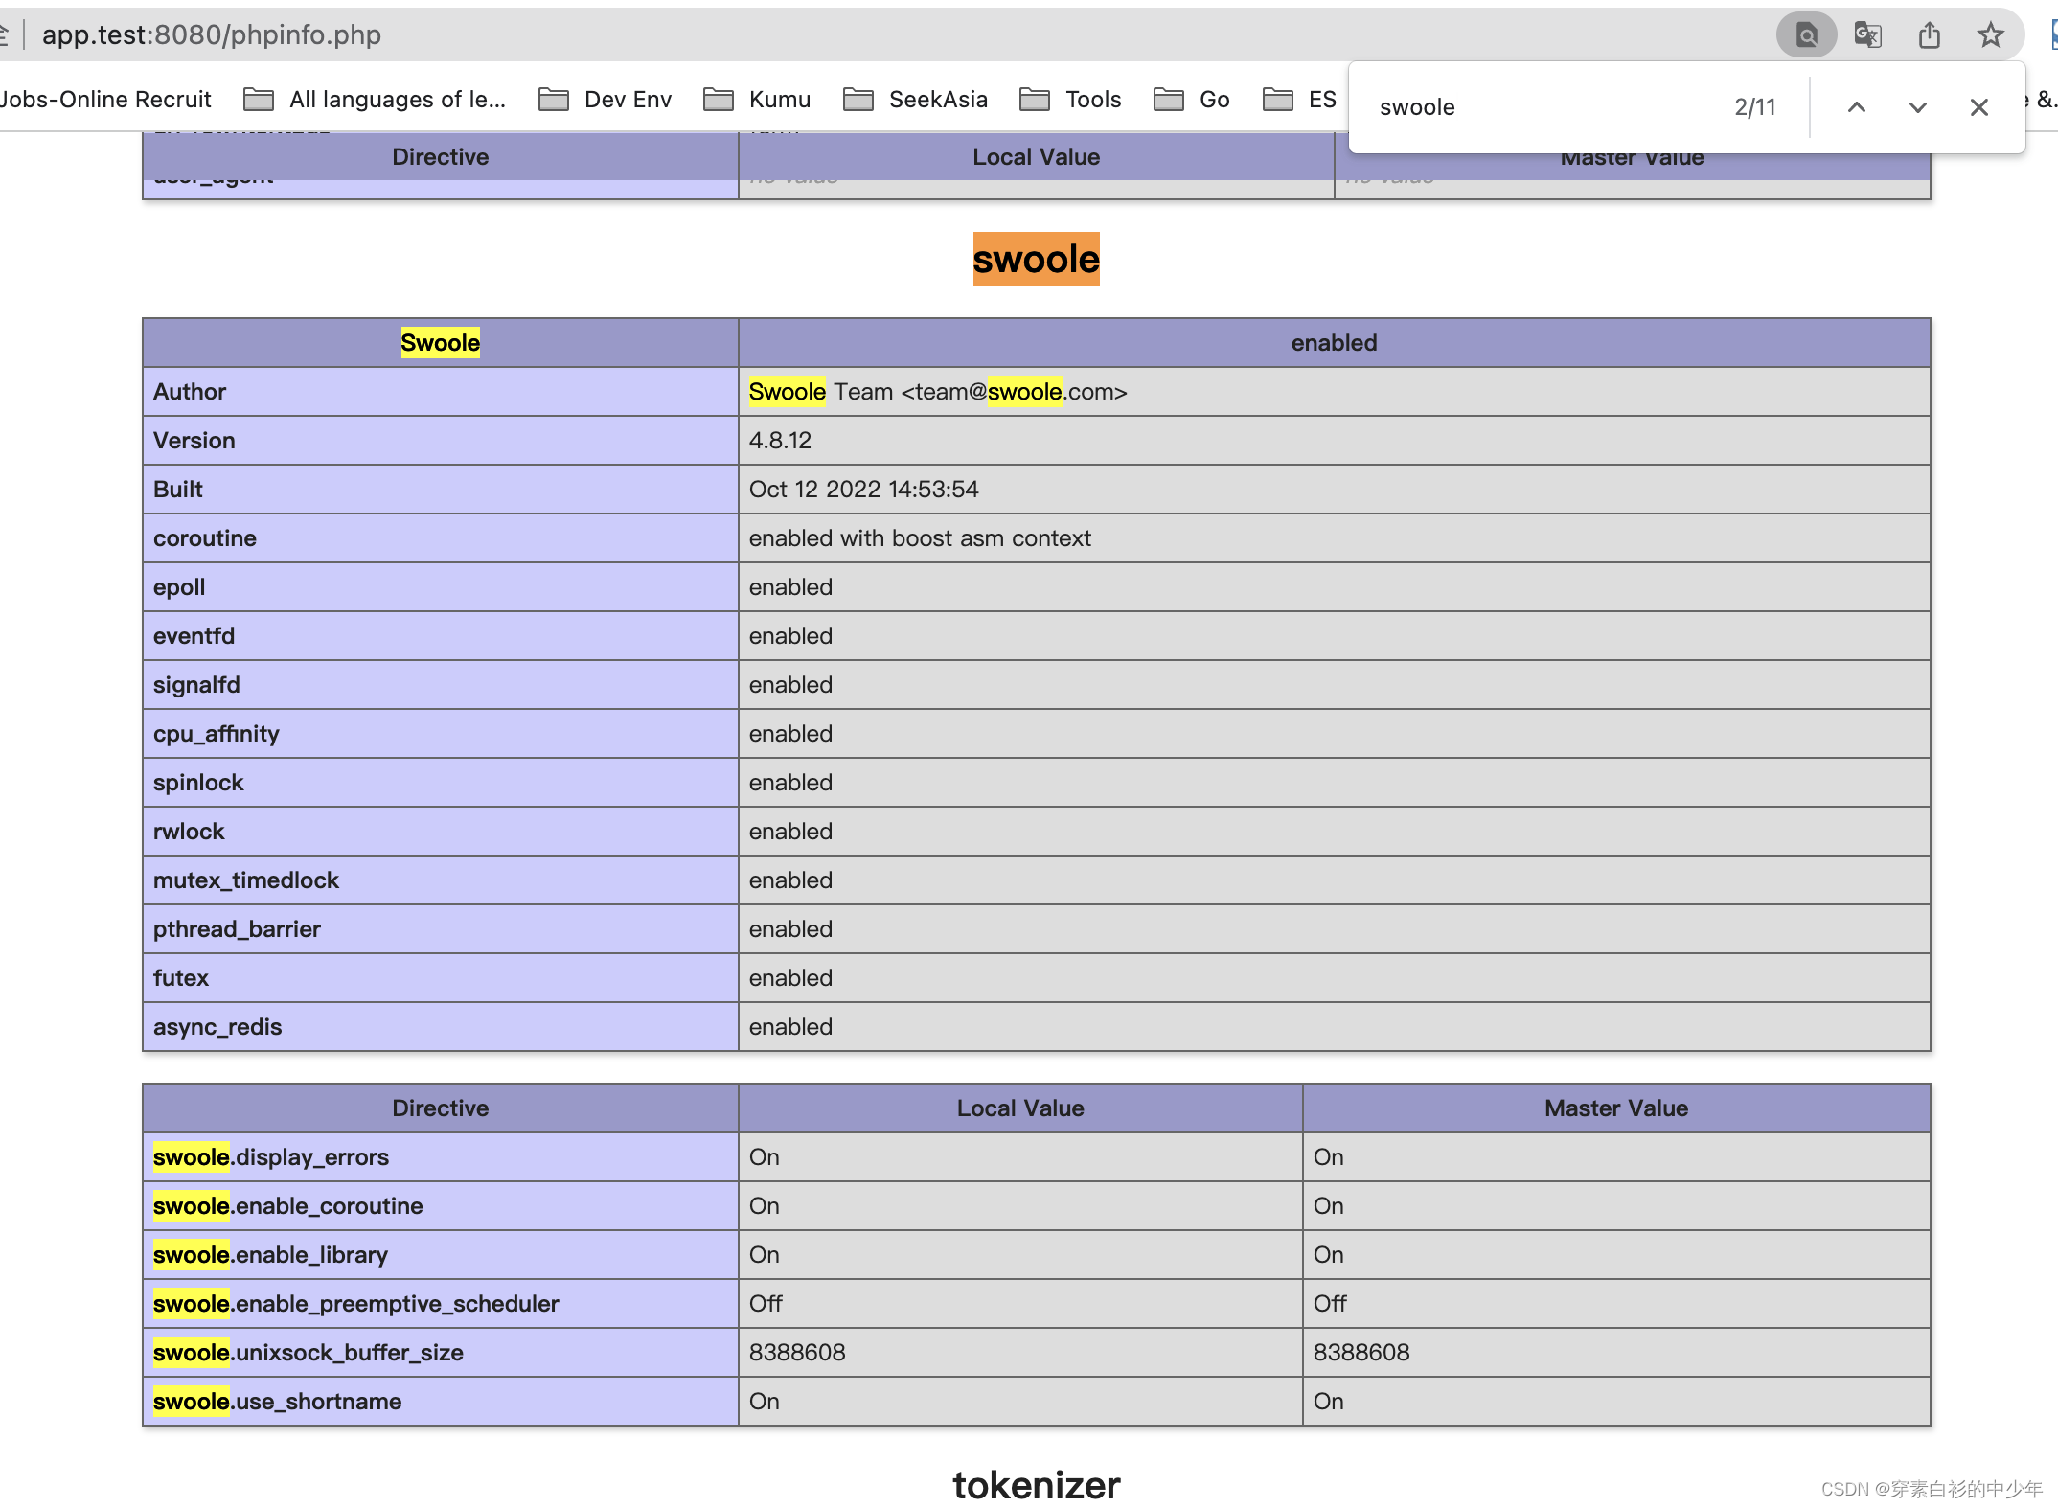
Task: Click the swoole.enable_coroutine directive cell
Action: 287,1205
